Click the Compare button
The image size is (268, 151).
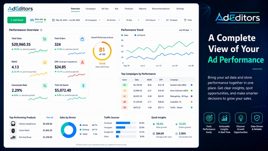(172, 20)
